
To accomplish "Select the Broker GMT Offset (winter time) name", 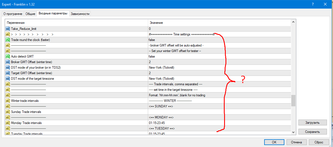I will 32,62.
